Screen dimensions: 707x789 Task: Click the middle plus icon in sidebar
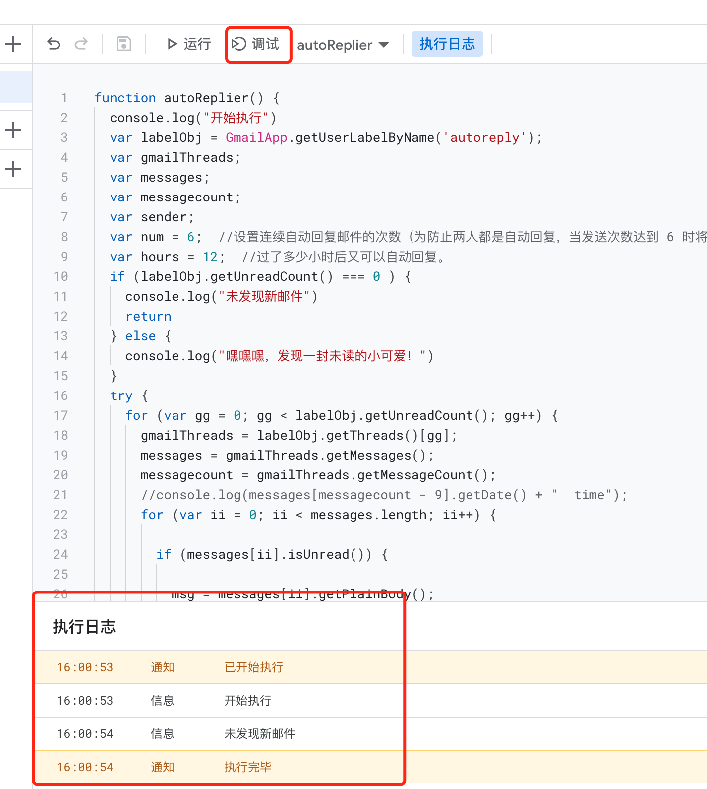[x=13, y=130]
